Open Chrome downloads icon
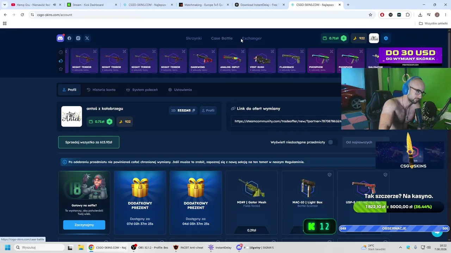Screen dimensions: 451x253 click(x=420, y=15)
